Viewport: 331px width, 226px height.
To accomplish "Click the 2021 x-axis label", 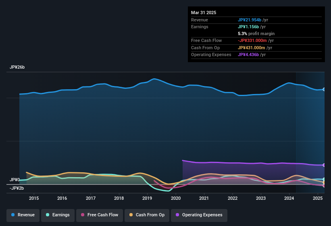I will pos(204,198).
